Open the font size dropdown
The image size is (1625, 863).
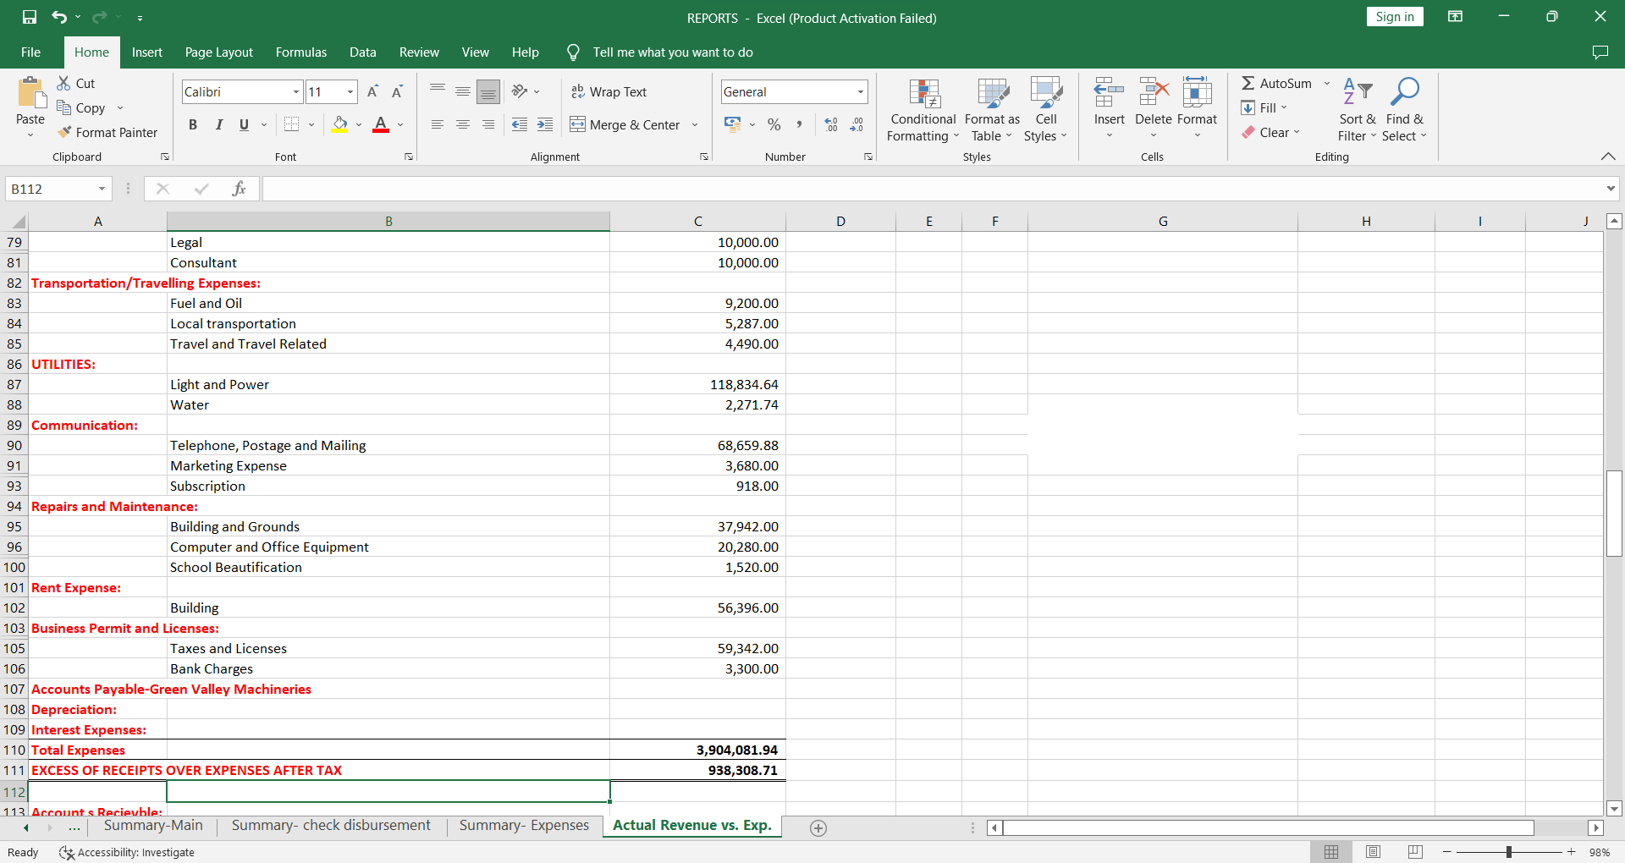350,91
